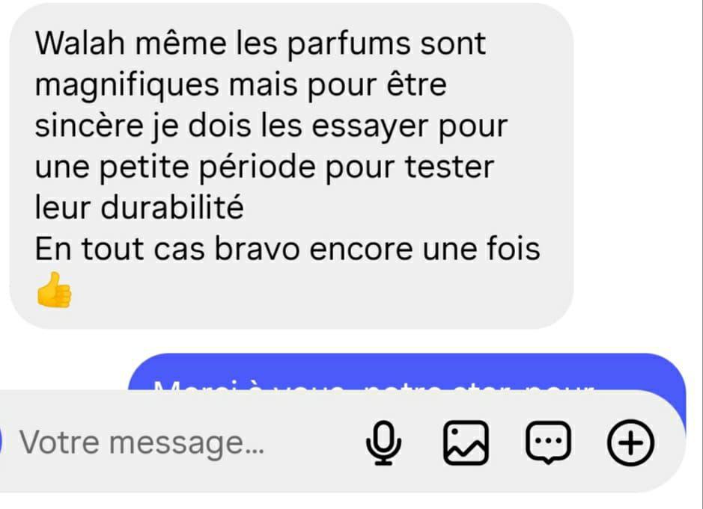Screen dimensions: 703x509
Task: Click the word "bravo" in the message
Action: (x=257, y=248)
